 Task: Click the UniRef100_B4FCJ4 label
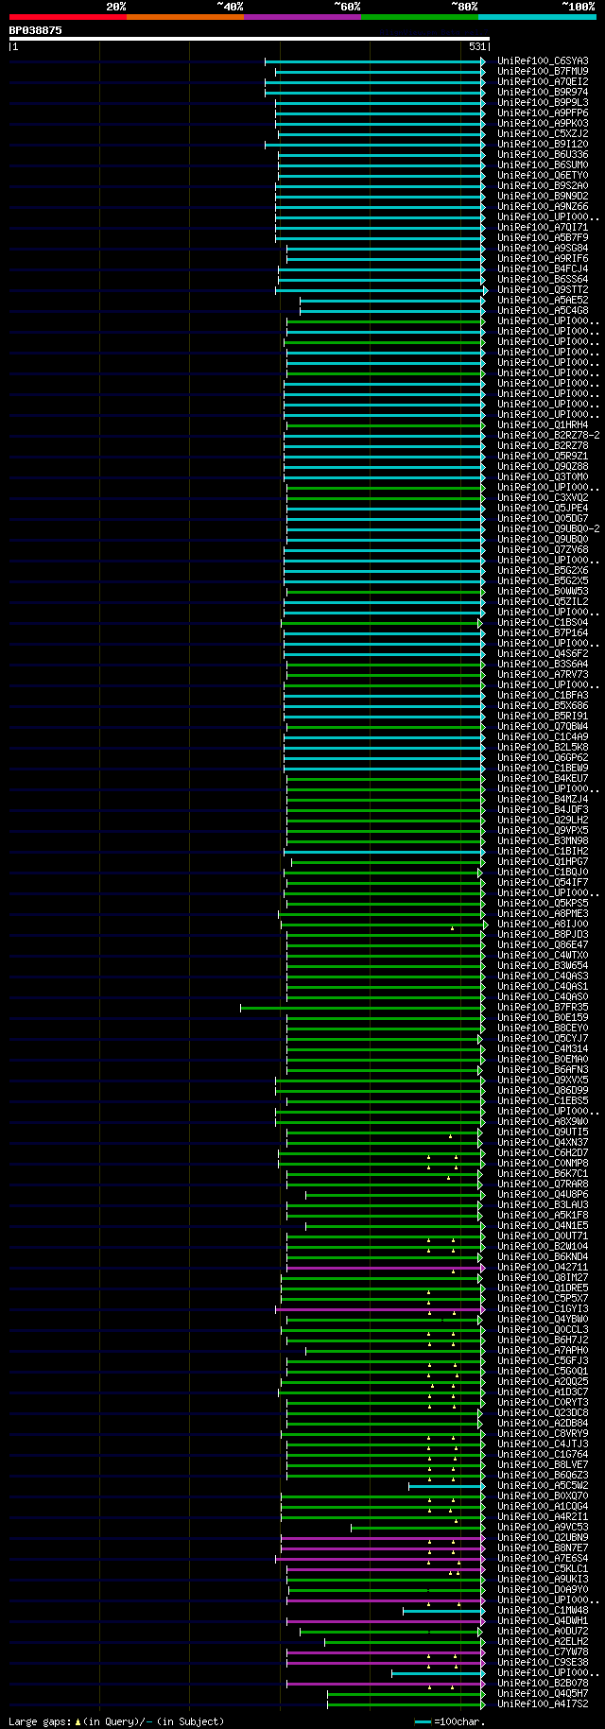coord(543,269)
